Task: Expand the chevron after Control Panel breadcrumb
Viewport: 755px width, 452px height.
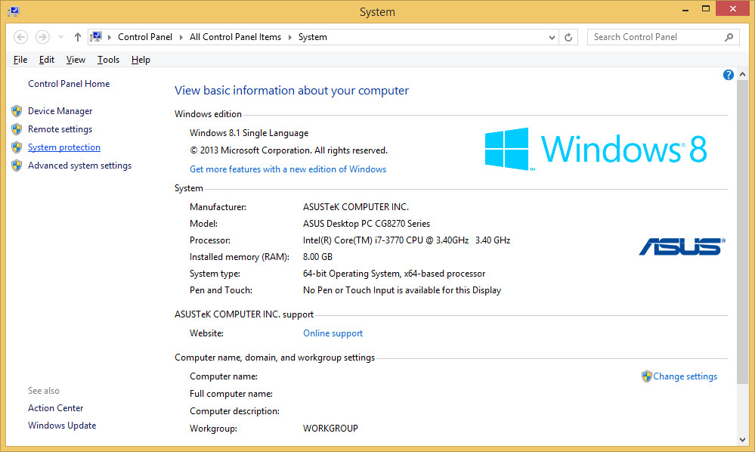Action: [x=181, y=37]
